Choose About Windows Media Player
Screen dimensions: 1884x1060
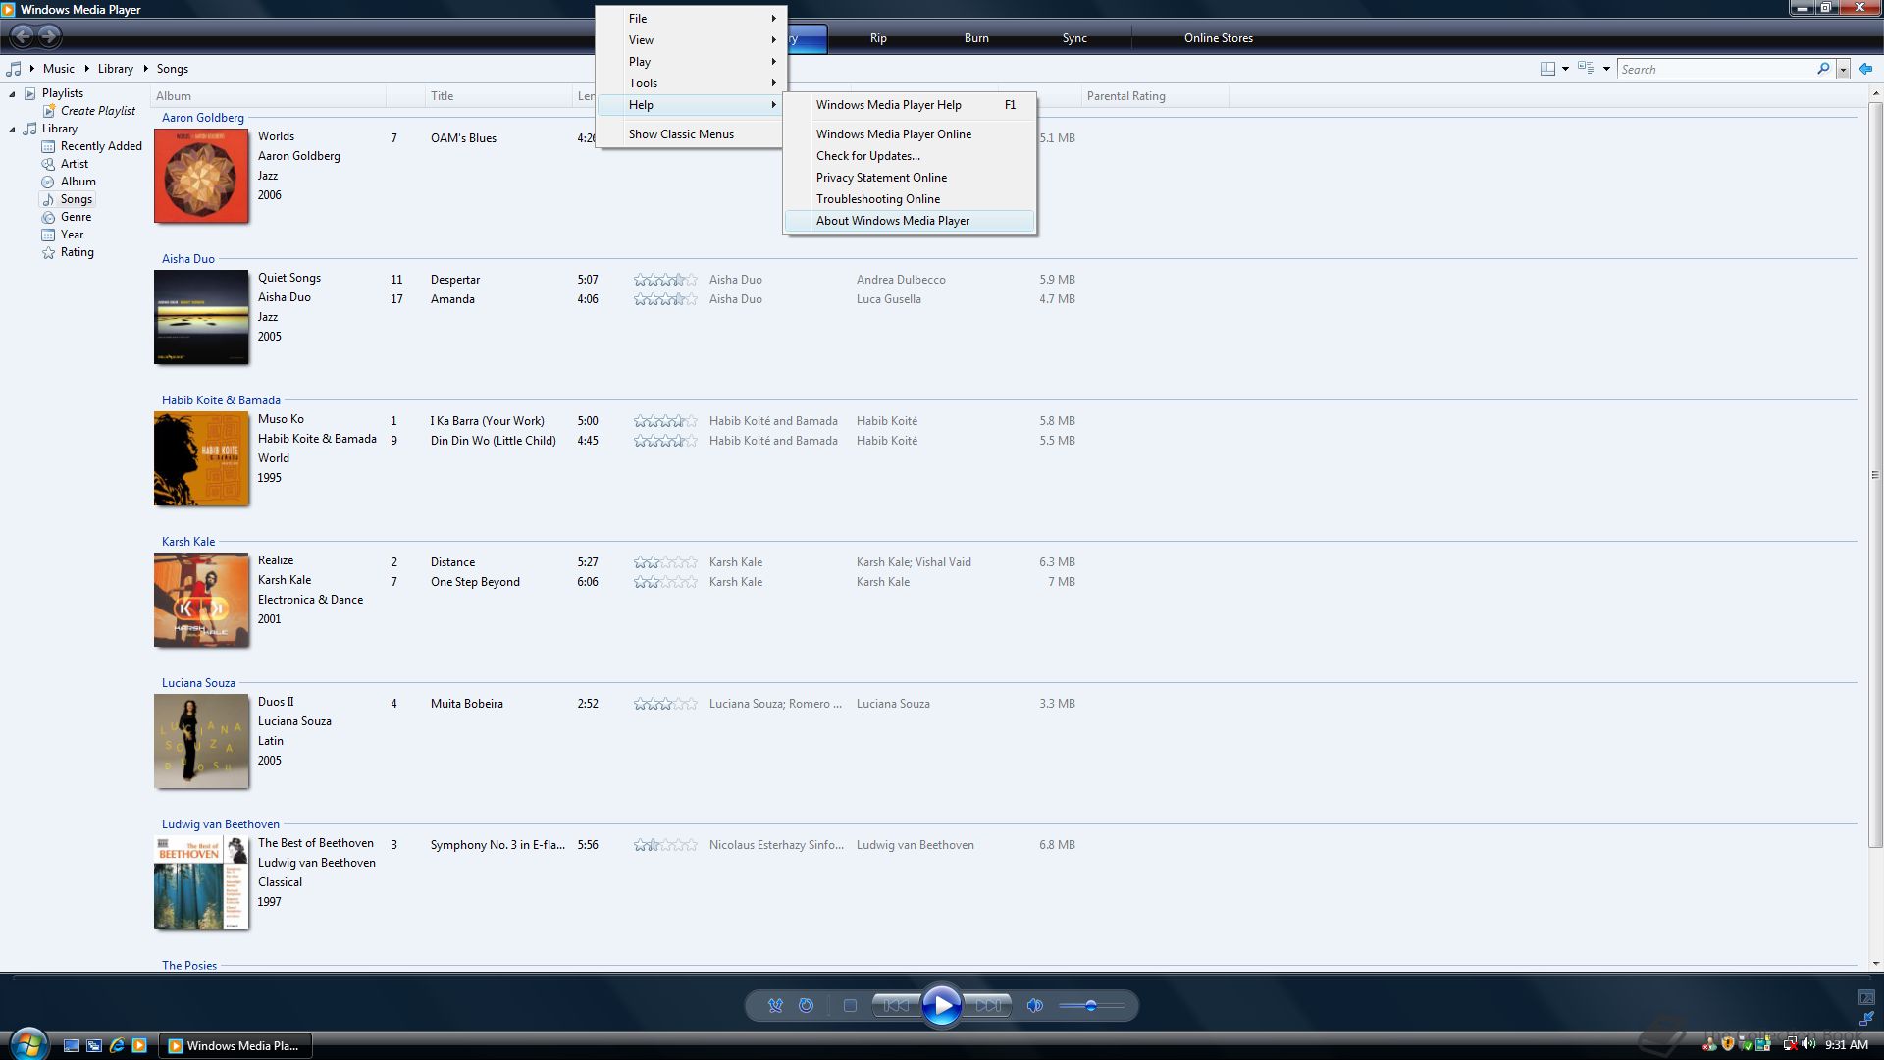[910, 221]
